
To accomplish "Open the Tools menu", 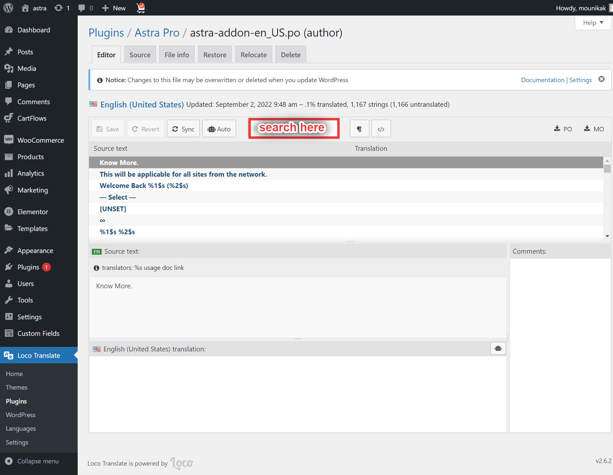I will click(x=39, y=300).
